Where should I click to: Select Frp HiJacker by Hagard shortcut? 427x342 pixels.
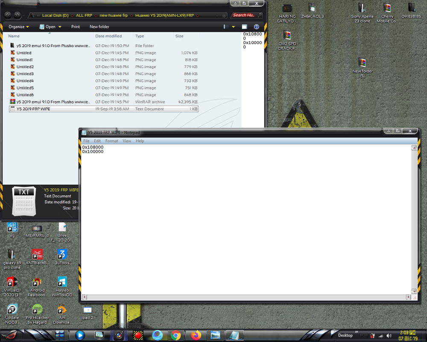click(x=37, y=314)
